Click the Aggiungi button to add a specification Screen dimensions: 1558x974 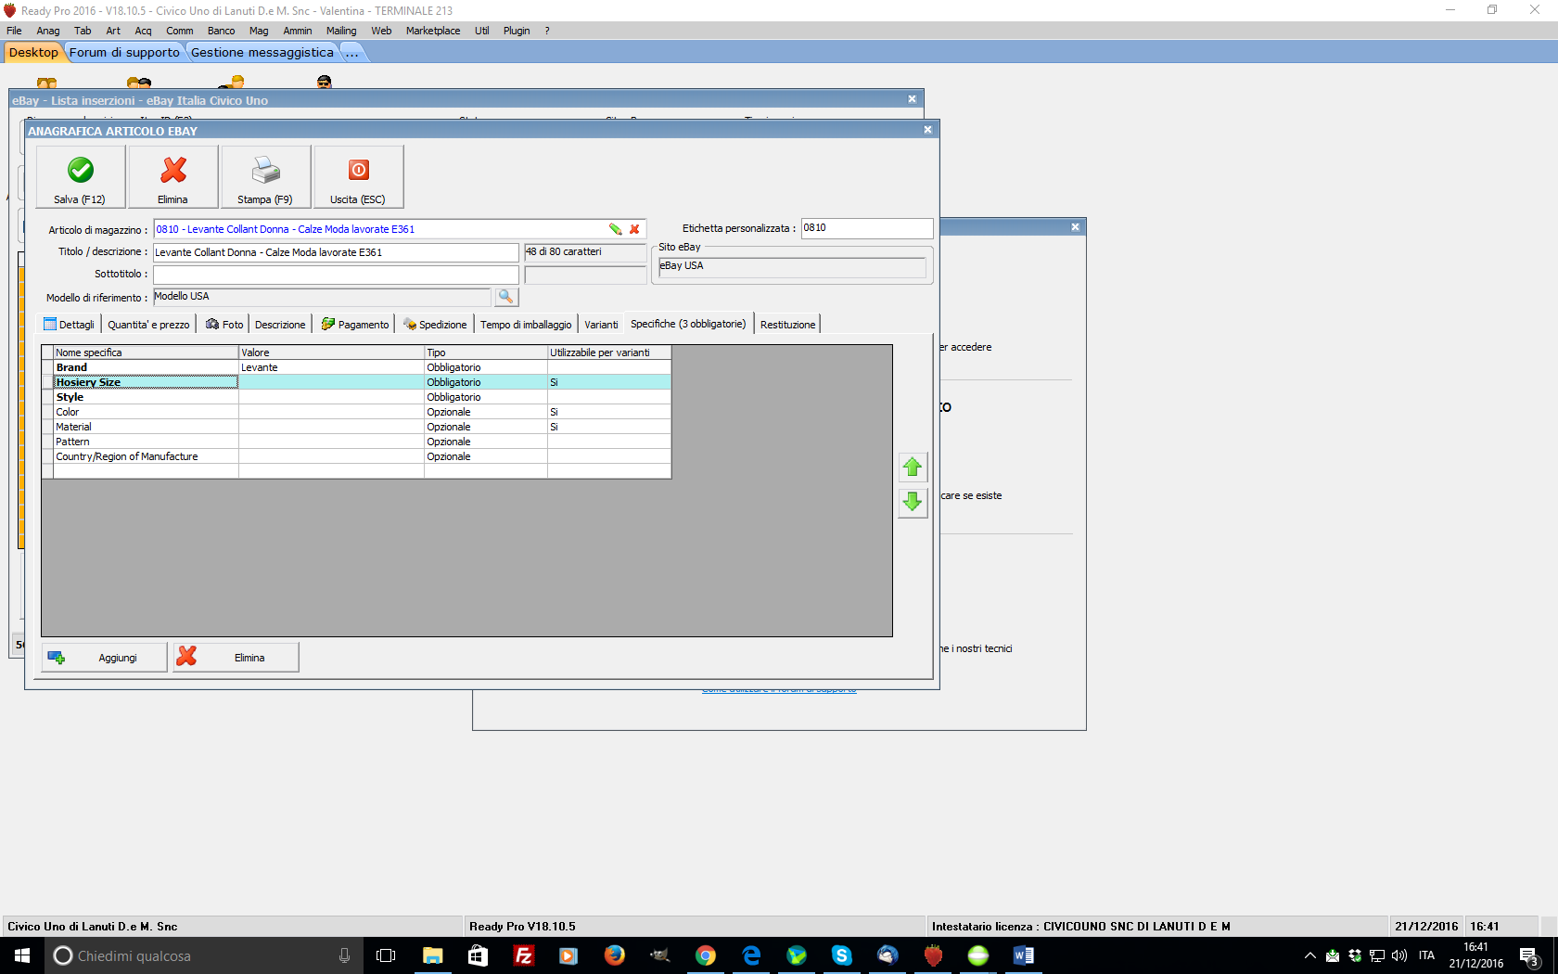tap(105, 658)
